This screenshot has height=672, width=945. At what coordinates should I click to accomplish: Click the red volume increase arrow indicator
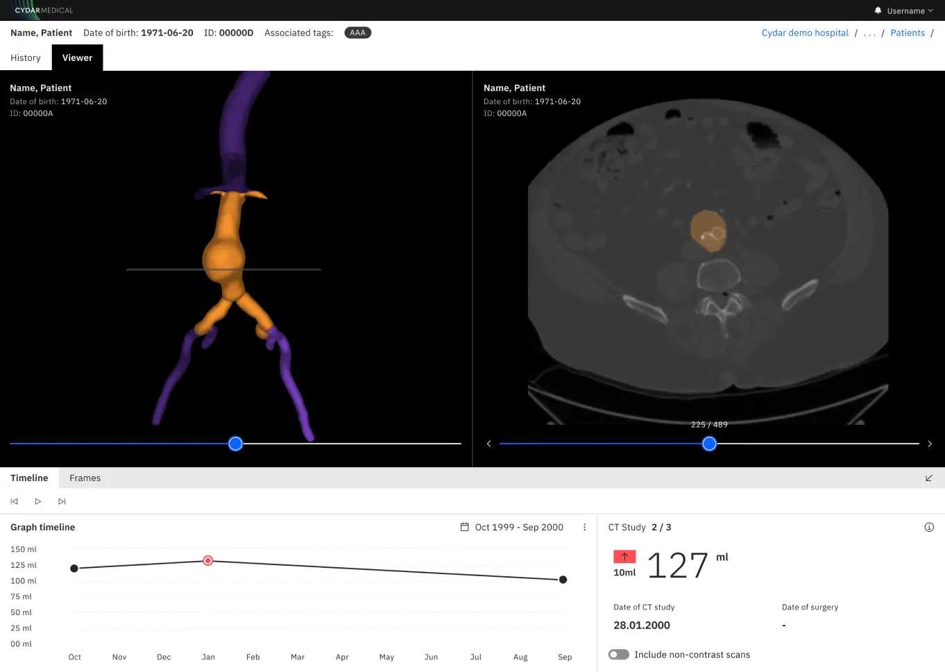[624, 556]
